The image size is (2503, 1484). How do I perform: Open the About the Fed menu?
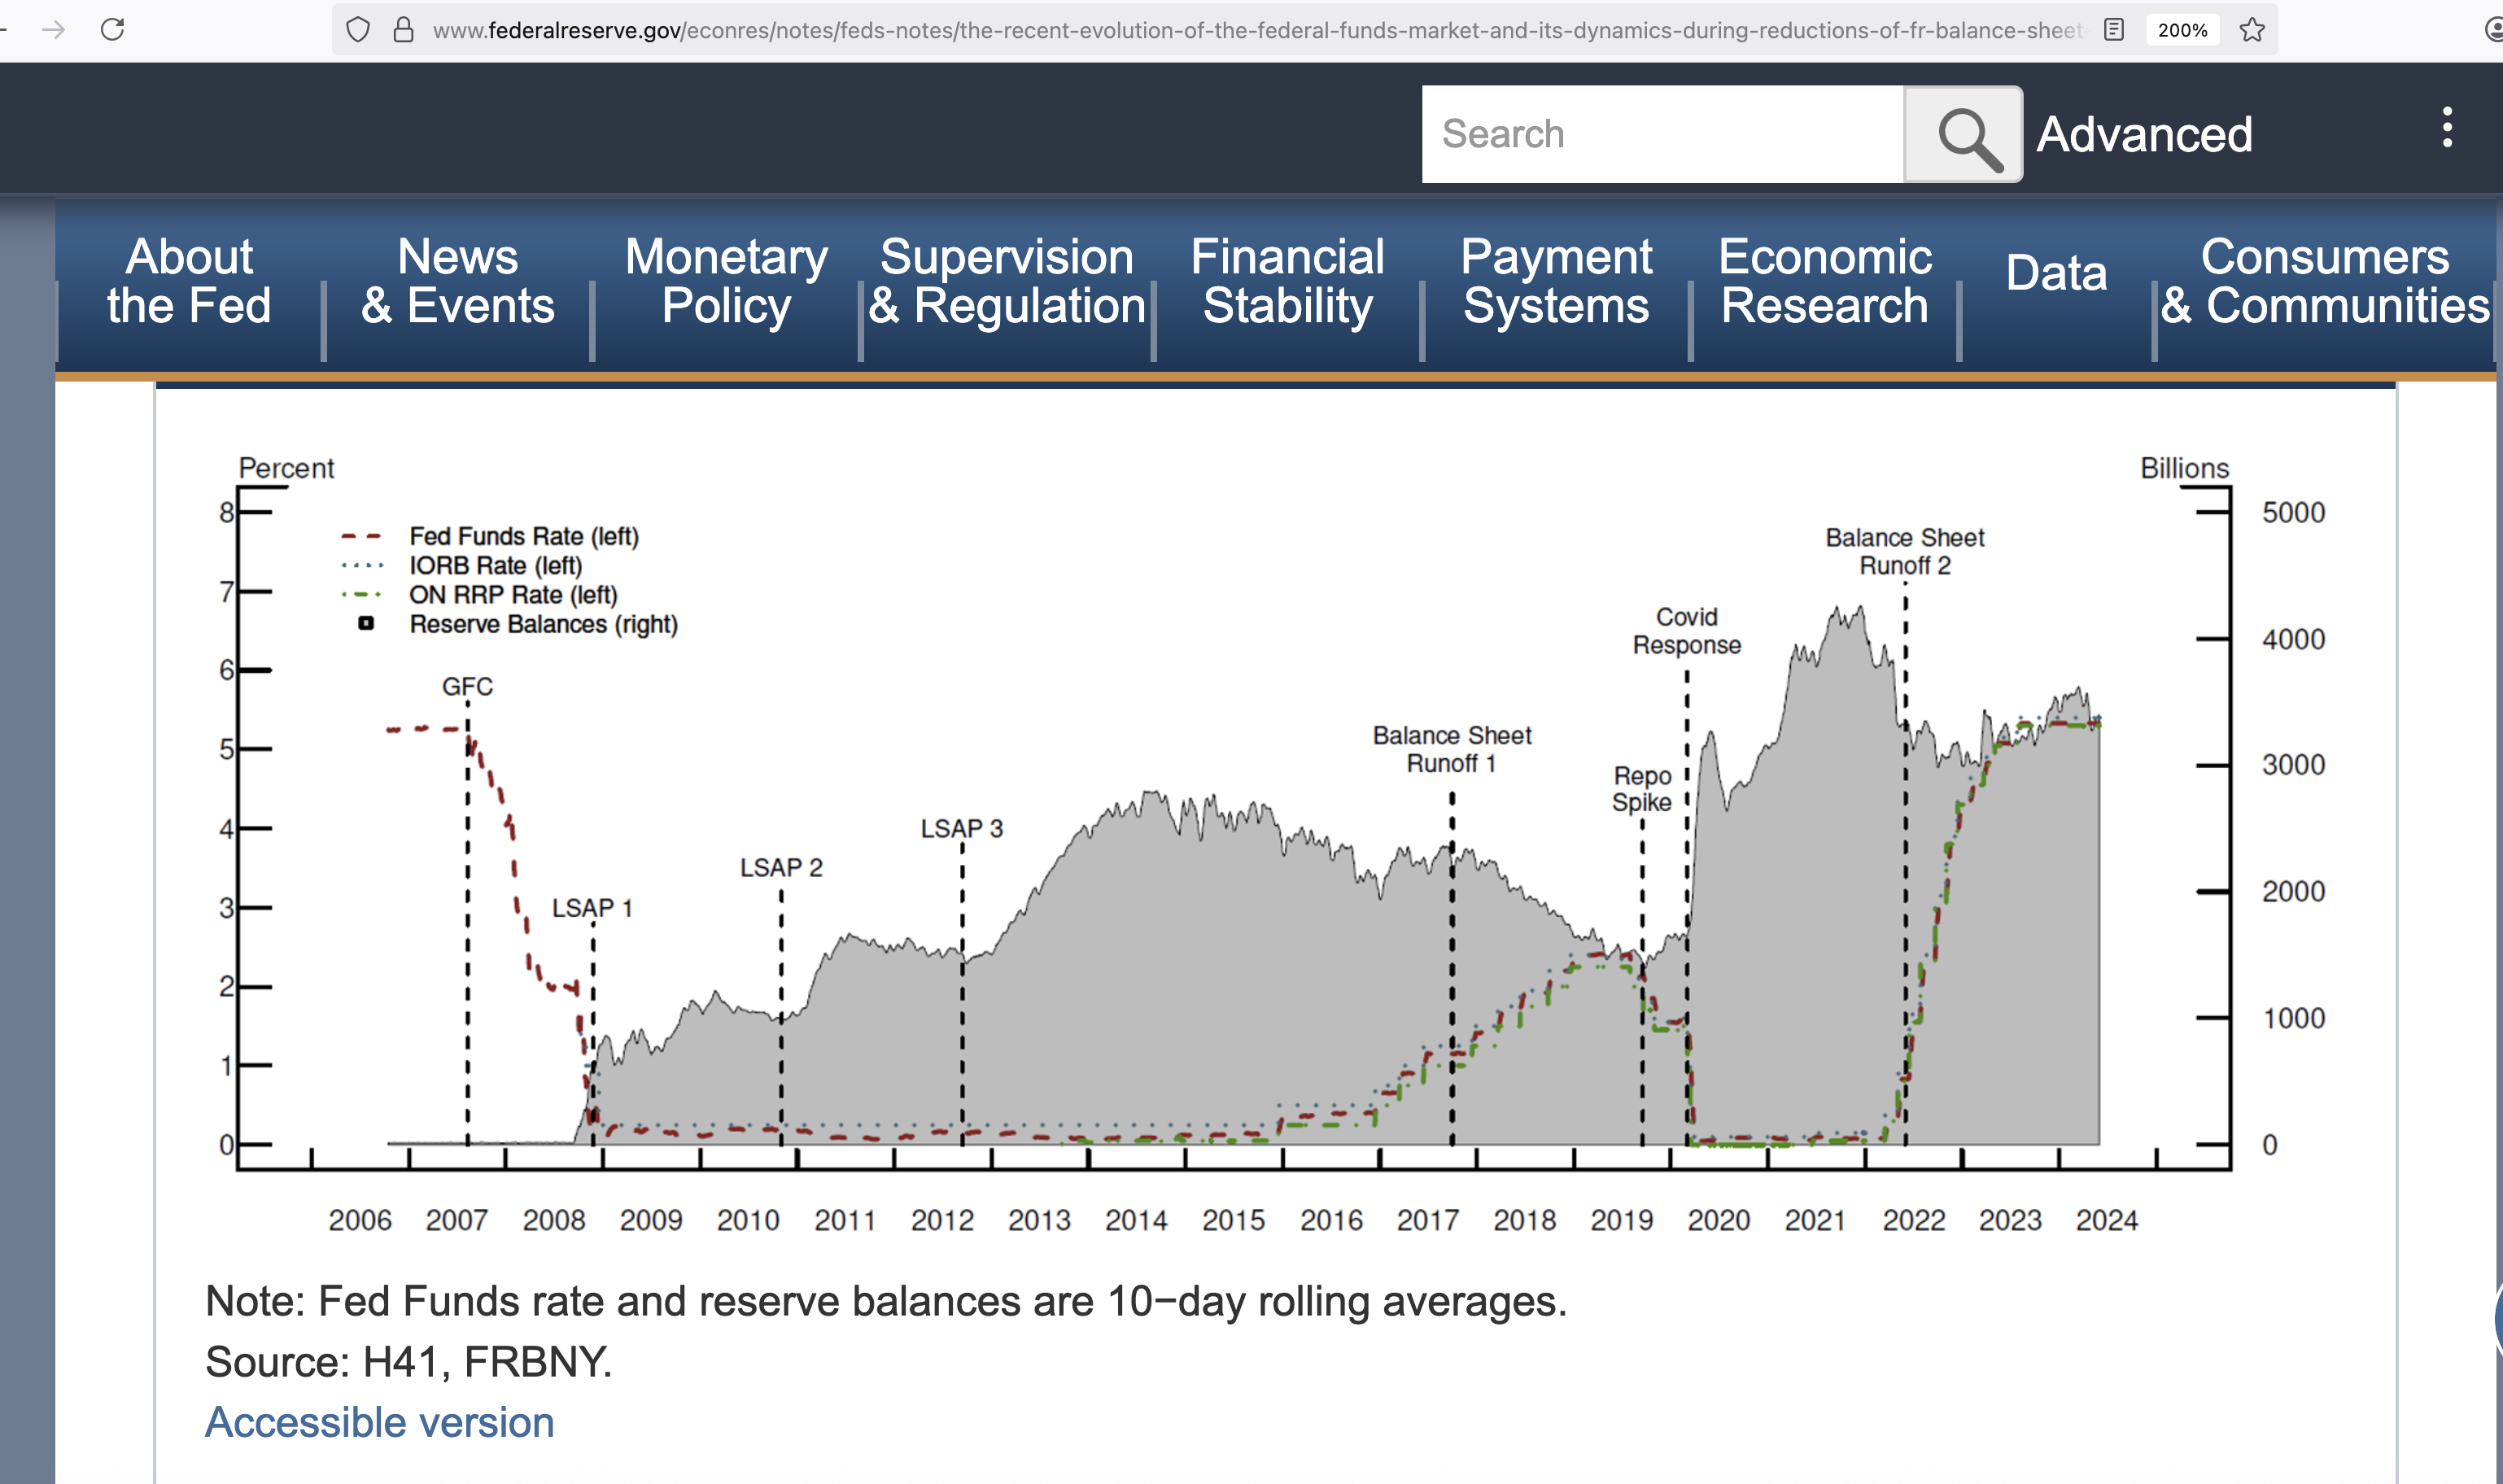click(189, 281)
